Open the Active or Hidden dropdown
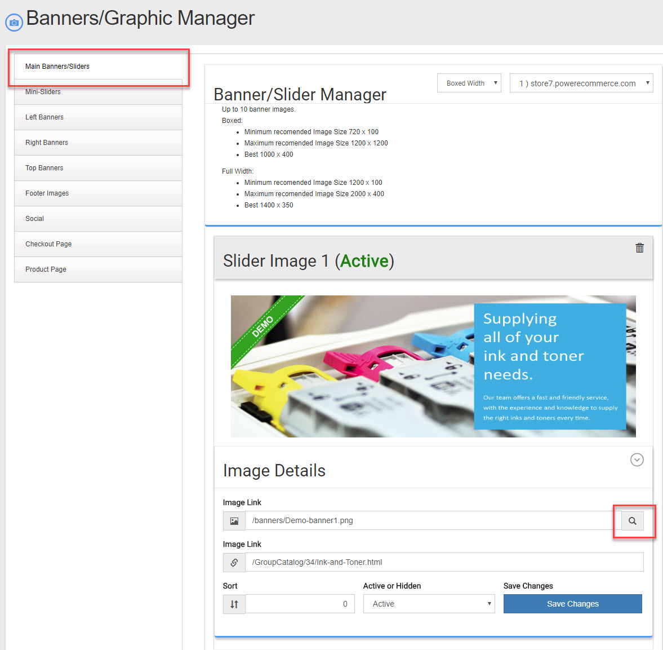663x650 pixels. click(x=429, y=604)
